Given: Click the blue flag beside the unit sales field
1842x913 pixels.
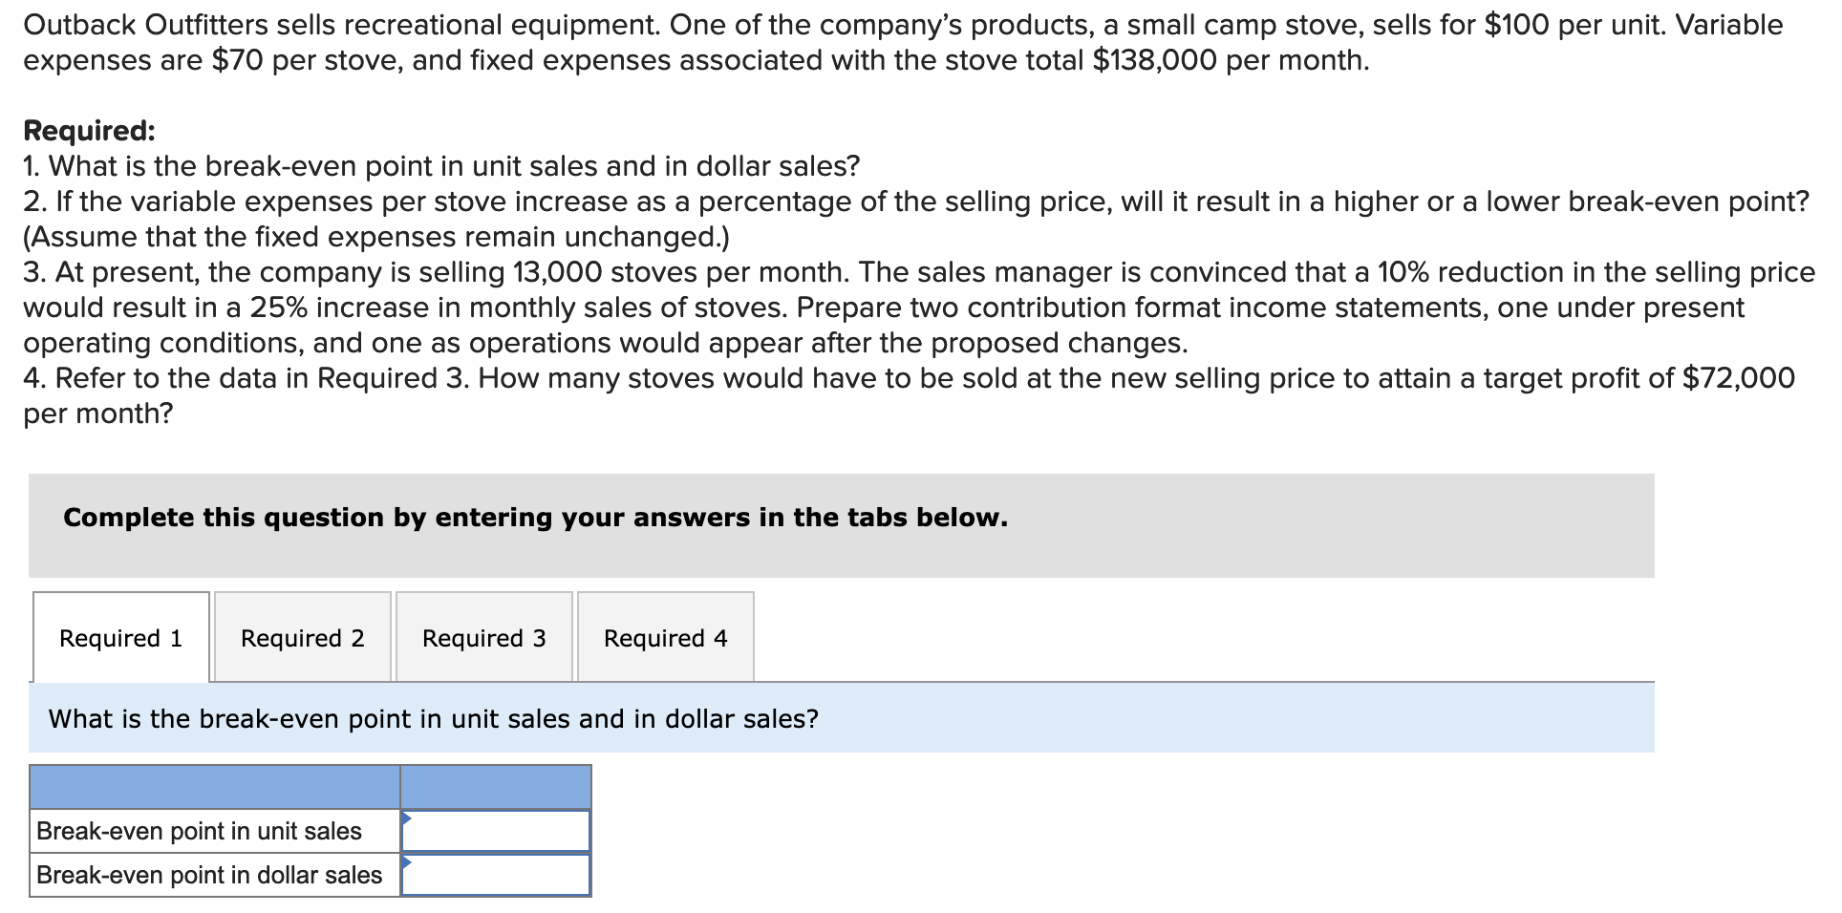Looking at the screenshot, I should coord(409,819).
